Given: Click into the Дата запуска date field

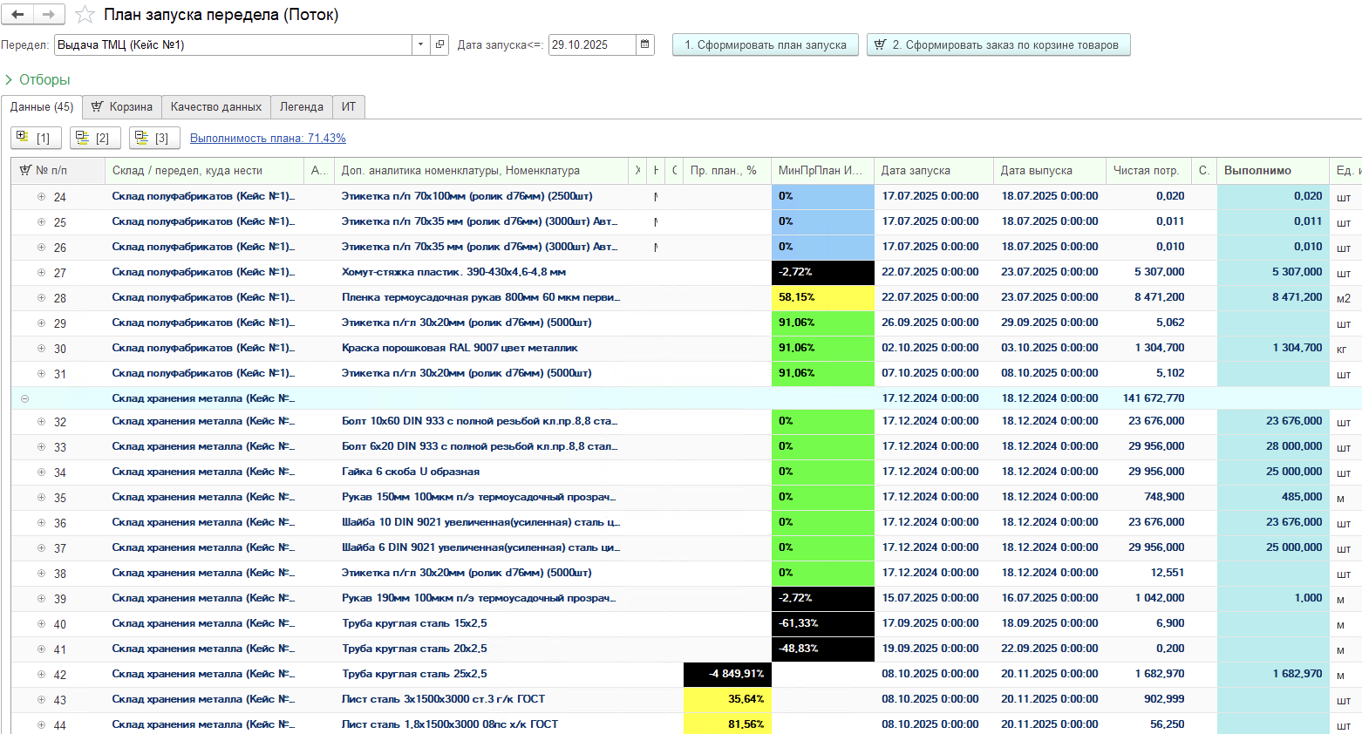Looking at the screenshot, I should [592, 44].
